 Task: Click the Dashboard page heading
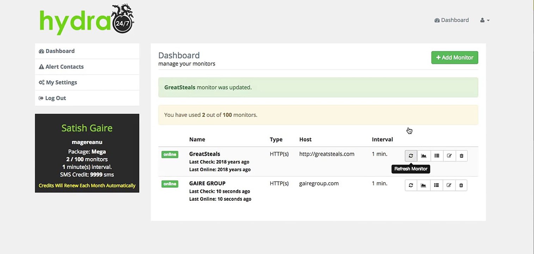coord(179,55)
